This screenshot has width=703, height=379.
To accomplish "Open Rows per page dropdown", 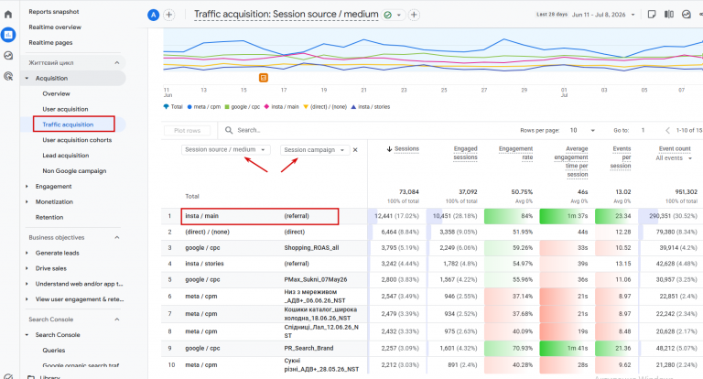I will [582, 130].
